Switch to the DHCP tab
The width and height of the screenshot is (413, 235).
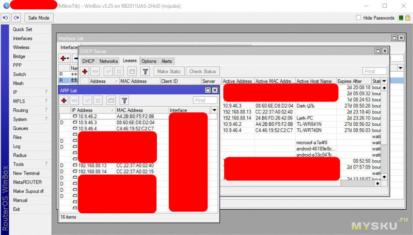click(x=88, y=61)
